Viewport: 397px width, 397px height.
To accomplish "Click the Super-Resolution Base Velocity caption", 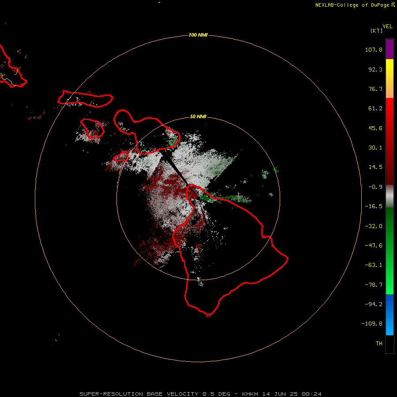I will 201,394.
